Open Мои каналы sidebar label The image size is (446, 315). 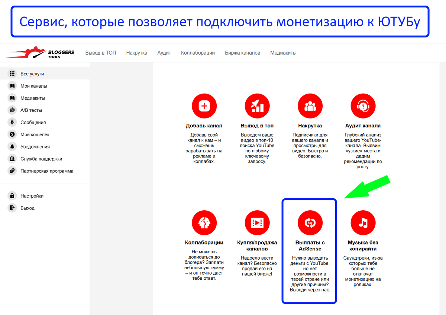pyautogui.click(x=34, y=86)
